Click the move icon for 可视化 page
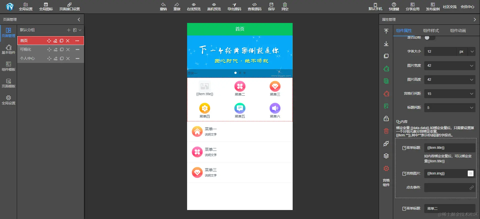 coord(49,49)
